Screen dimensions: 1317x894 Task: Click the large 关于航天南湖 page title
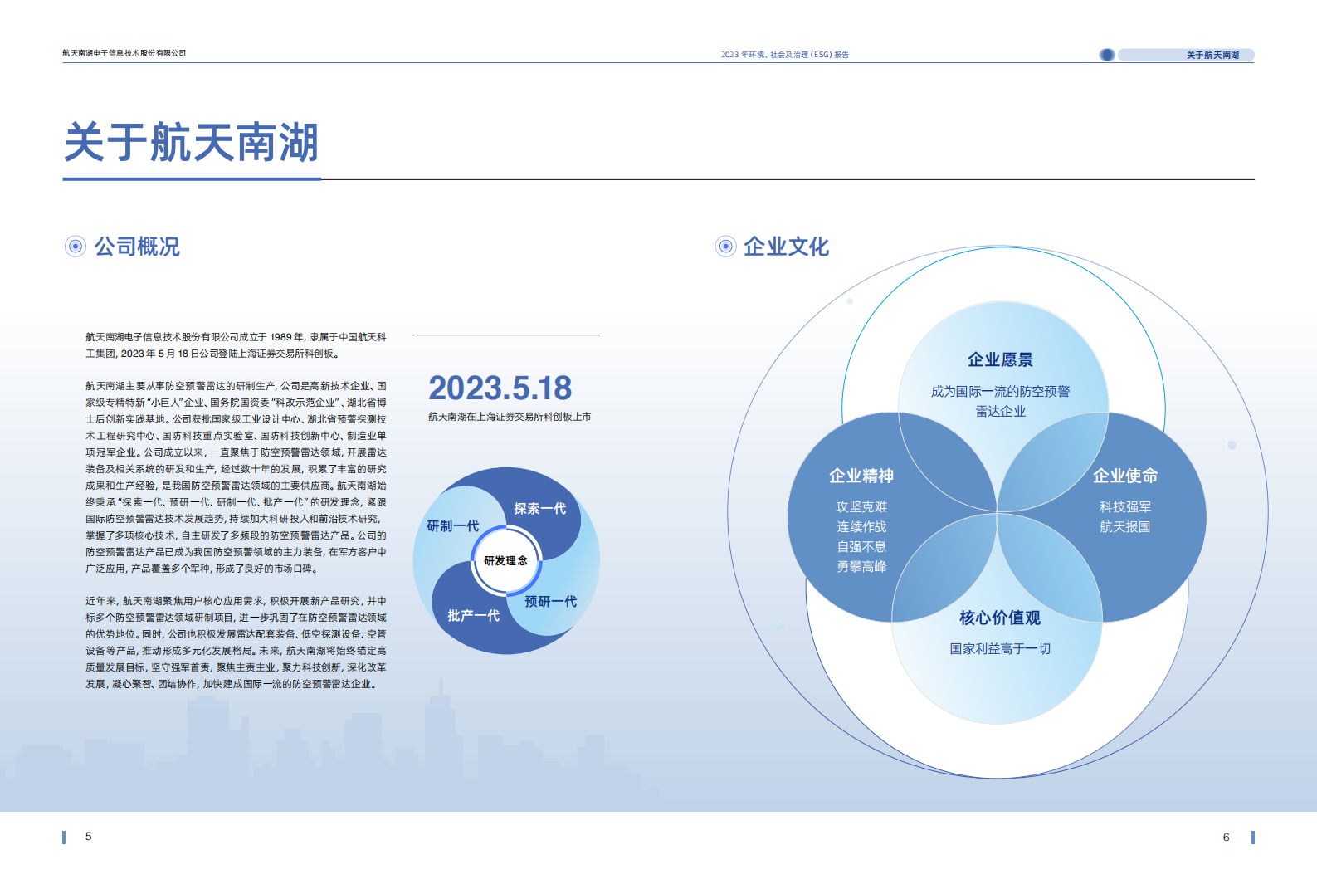192,143
